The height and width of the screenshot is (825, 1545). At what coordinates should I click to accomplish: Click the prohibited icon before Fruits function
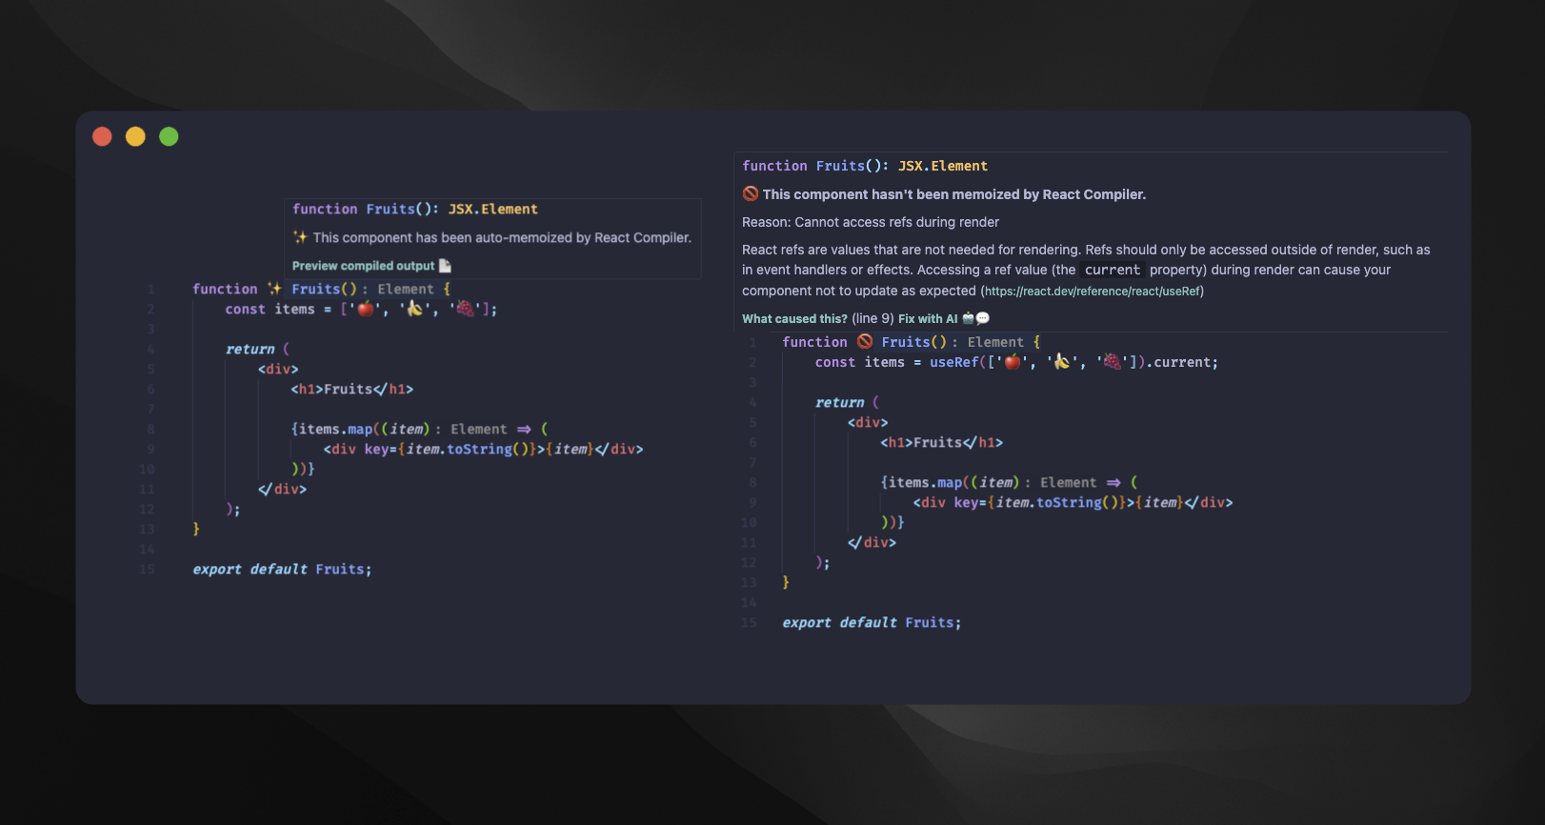pos(864,341)
